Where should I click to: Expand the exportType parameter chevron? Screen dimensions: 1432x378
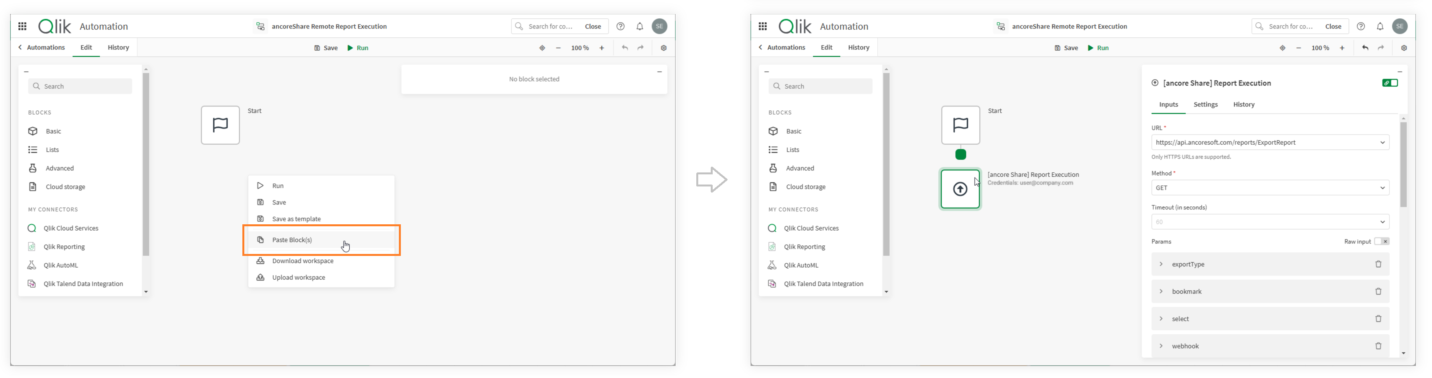click(x=1161, y=264)
